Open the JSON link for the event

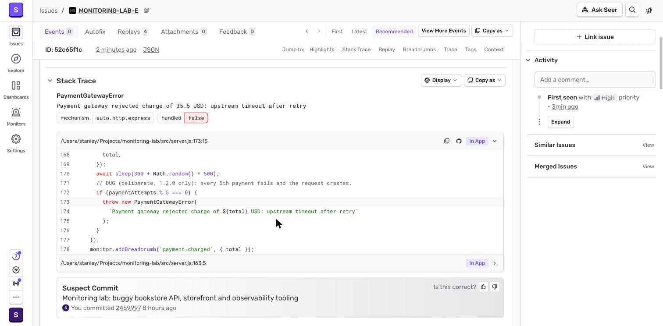tap(151, 50)
